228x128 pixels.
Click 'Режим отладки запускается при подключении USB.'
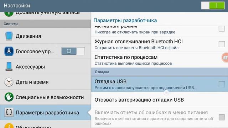[x=145, y=88]
